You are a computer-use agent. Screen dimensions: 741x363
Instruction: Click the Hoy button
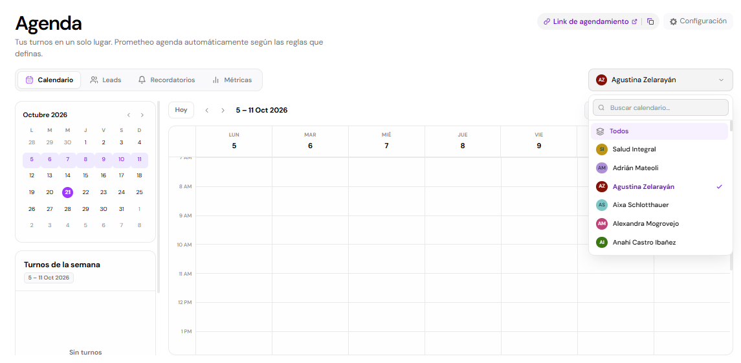coord(181,110)
